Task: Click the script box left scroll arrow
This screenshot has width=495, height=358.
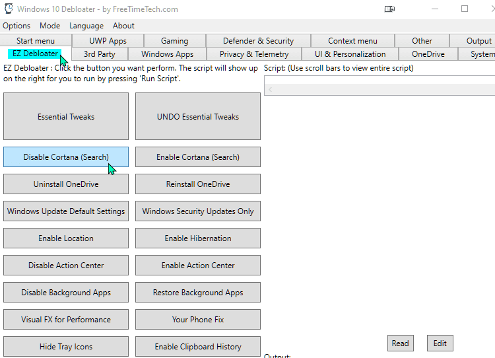Action: tap(270, 90)
